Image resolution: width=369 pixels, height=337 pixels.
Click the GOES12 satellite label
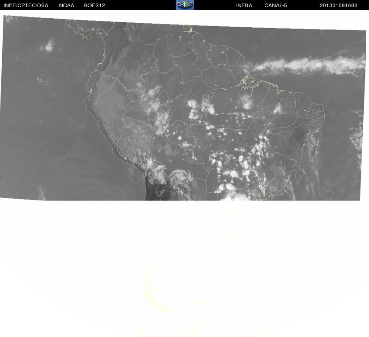(94, 5)
